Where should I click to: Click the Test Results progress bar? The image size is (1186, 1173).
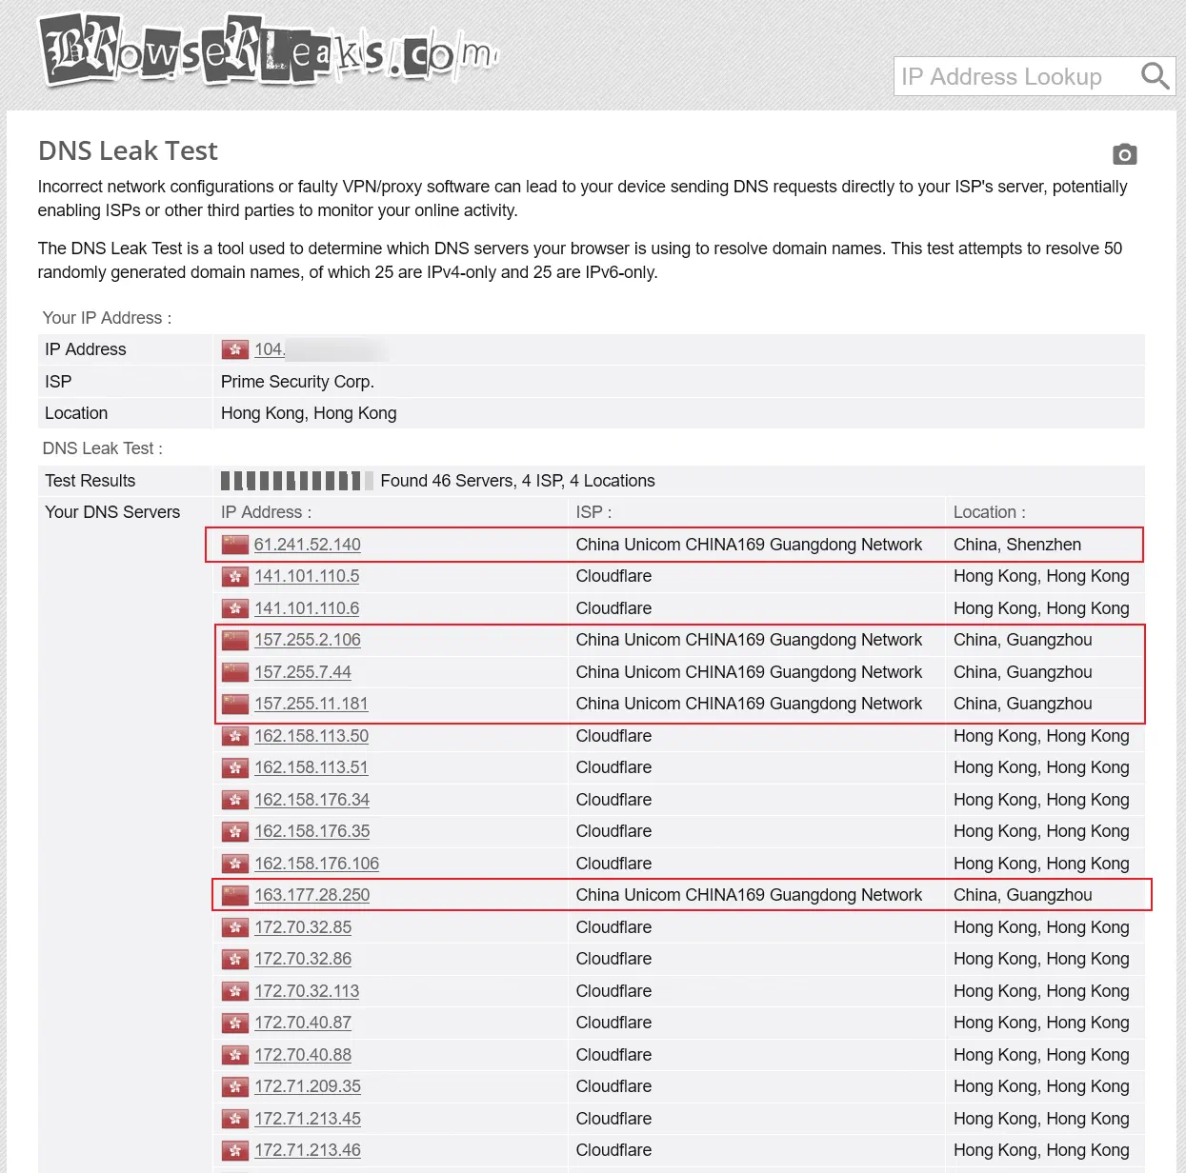[295, 480]
